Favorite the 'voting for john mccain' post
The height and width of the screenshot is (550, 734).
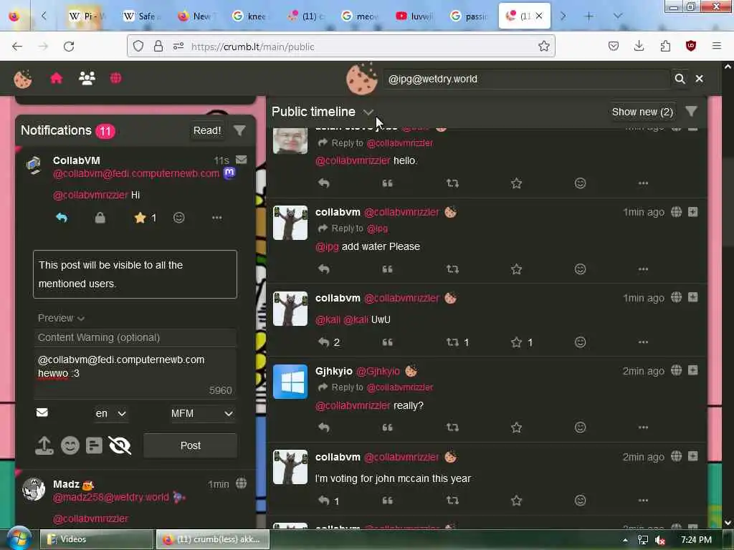516,501
